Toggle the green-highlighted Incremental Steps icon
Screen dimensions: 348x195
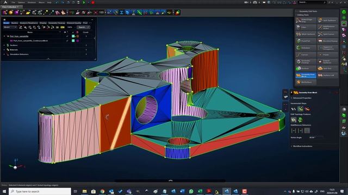pos(300,108)
